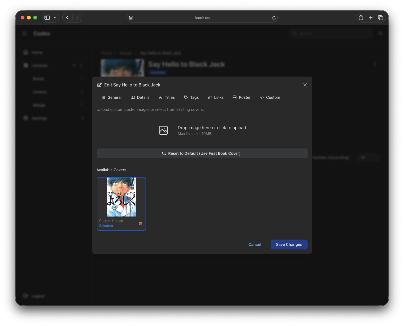This screenshot has width=404, height=326.
Task: Expand the sidebar options dropdown chevron
Action: click(55, 18)
